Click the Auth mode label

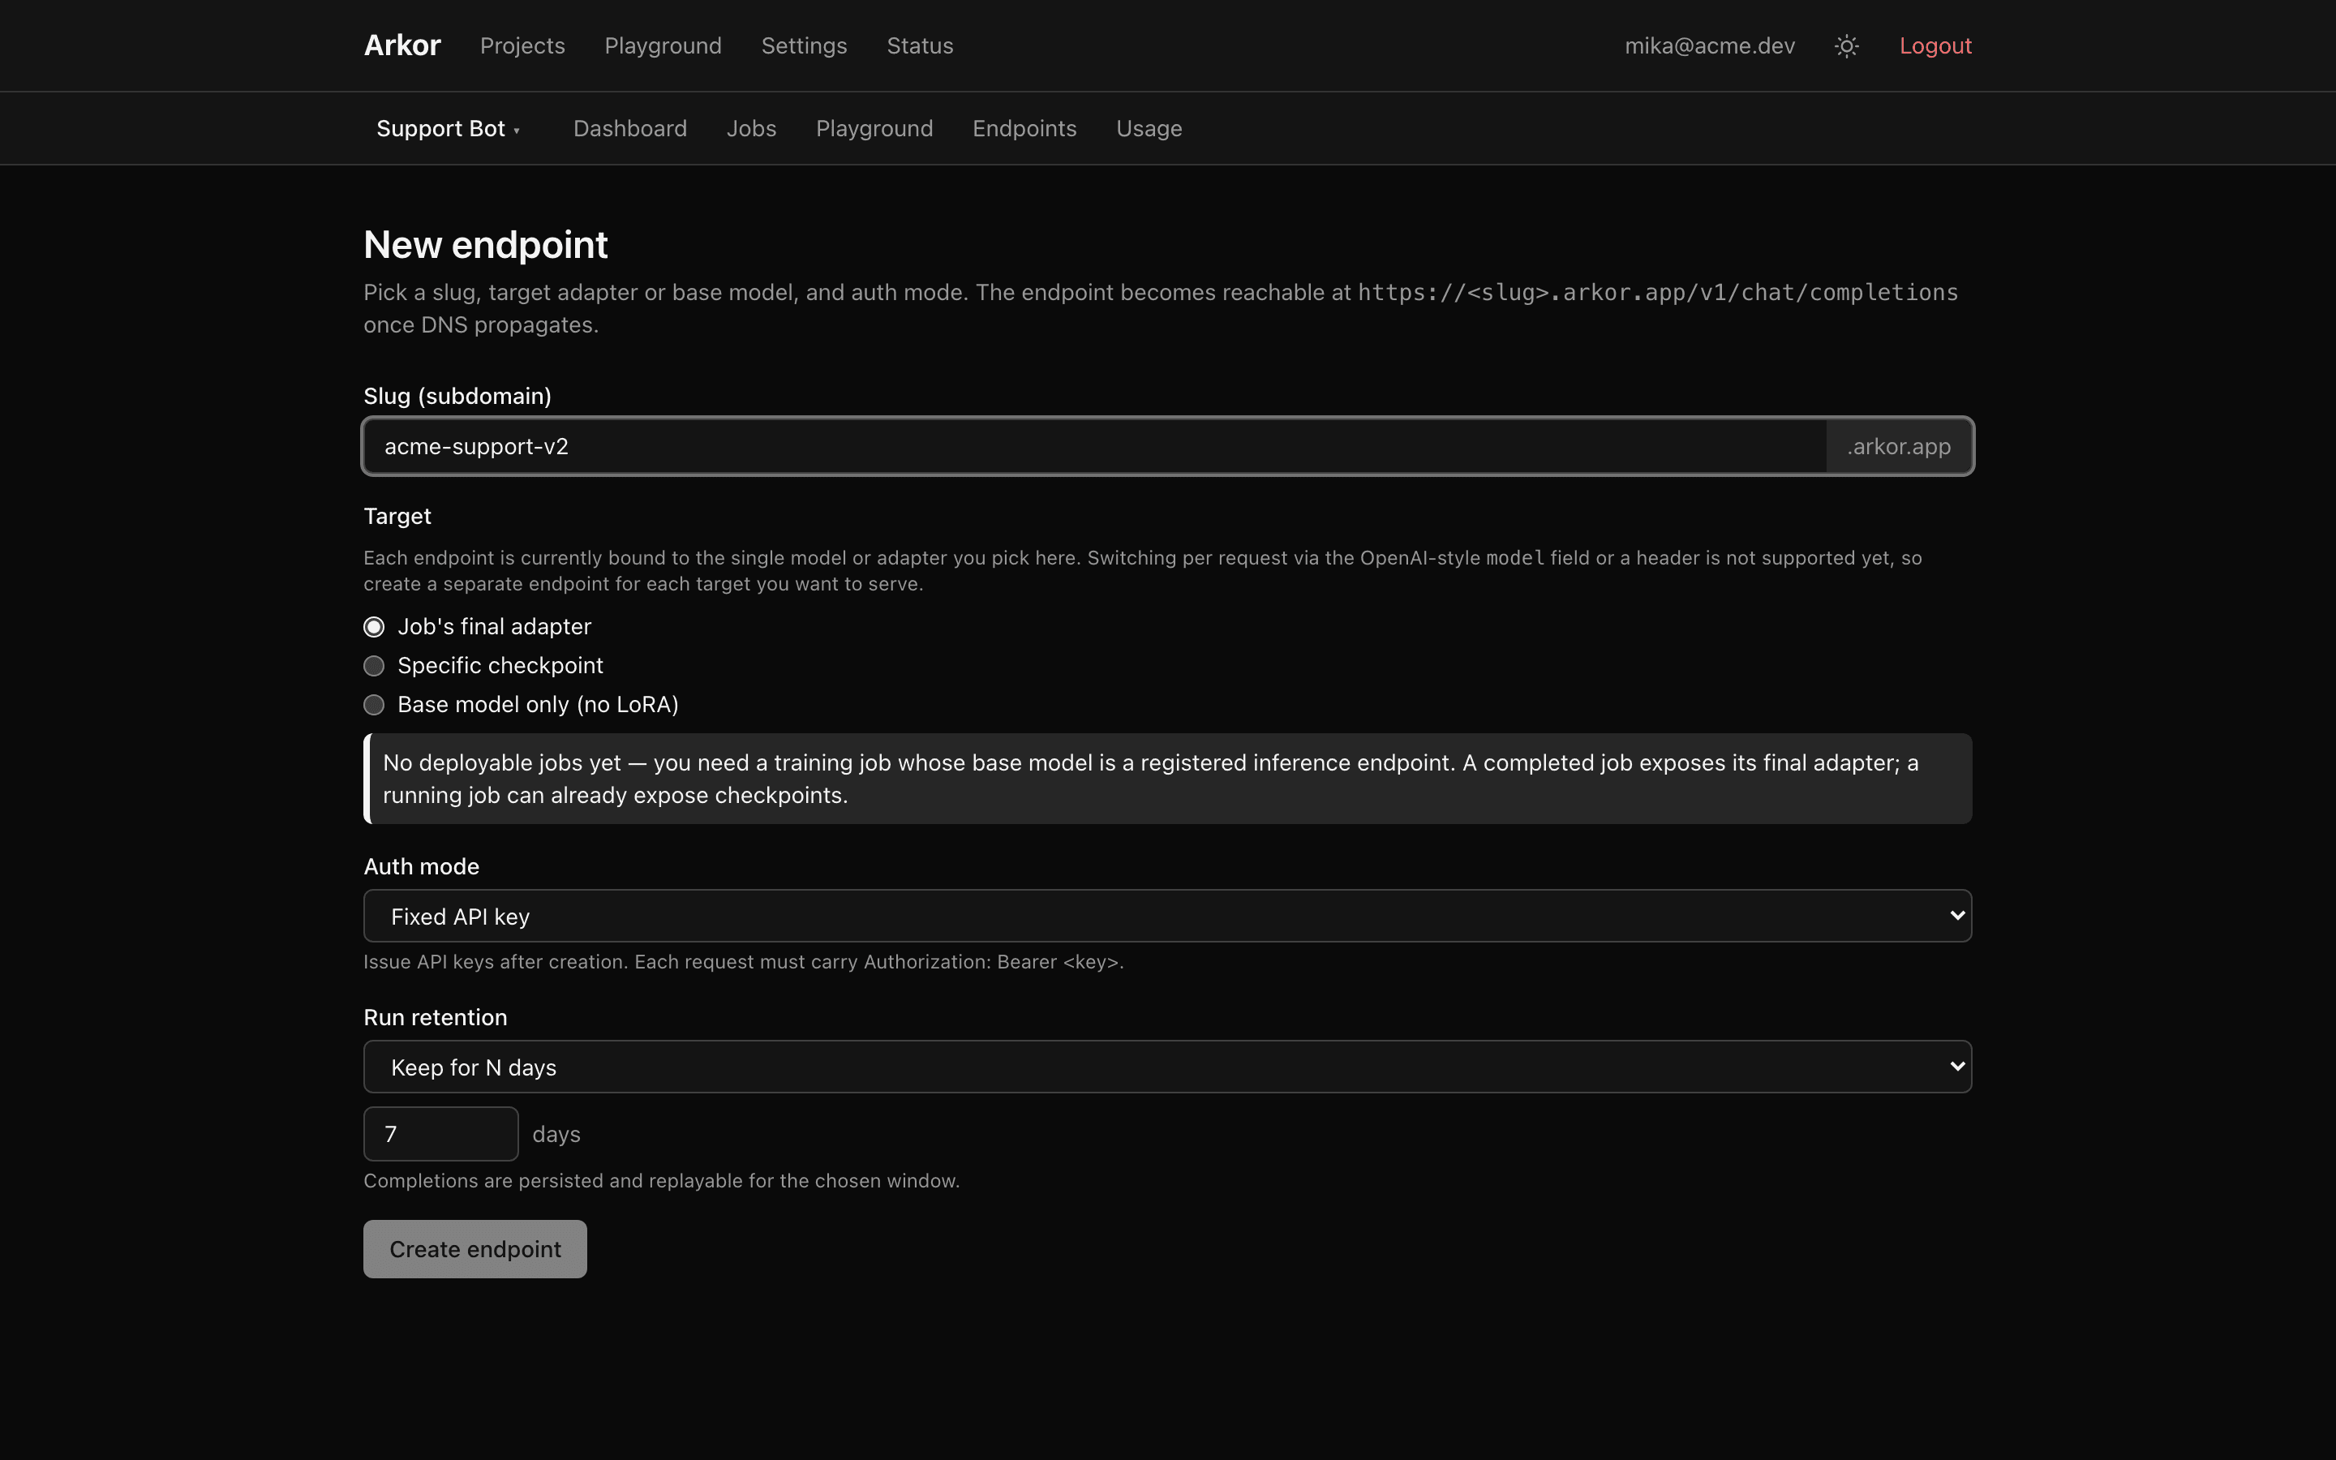(x=421, y=866)
